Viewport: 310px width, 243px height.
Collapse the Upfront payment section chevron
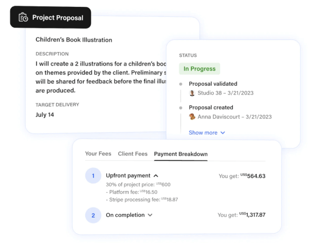click(x=156, y=176)
